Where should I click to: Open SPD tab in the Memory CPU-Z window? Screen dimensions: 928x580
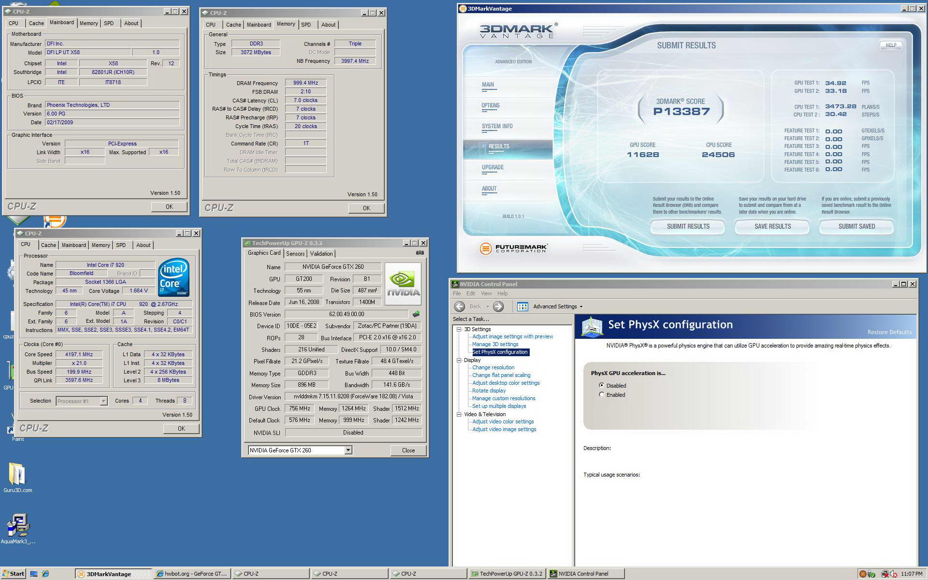click(x=306, y=25)
